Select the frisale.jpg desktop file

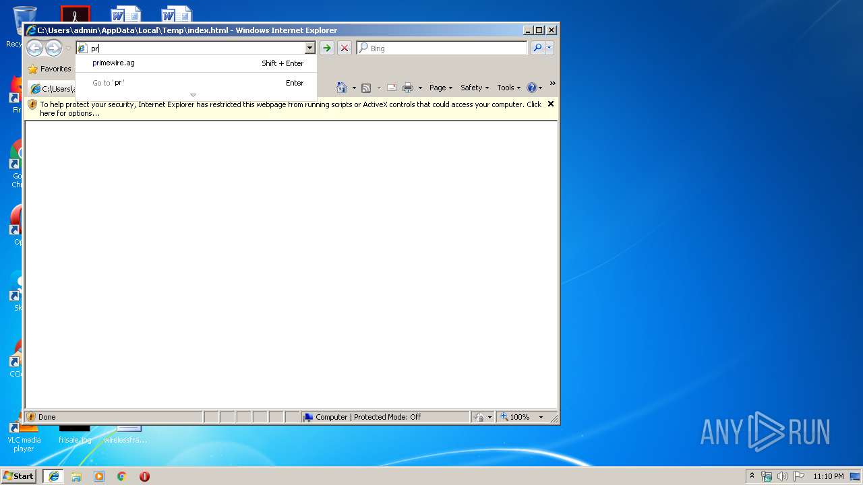pyautogui.click(x=75, y=434)
